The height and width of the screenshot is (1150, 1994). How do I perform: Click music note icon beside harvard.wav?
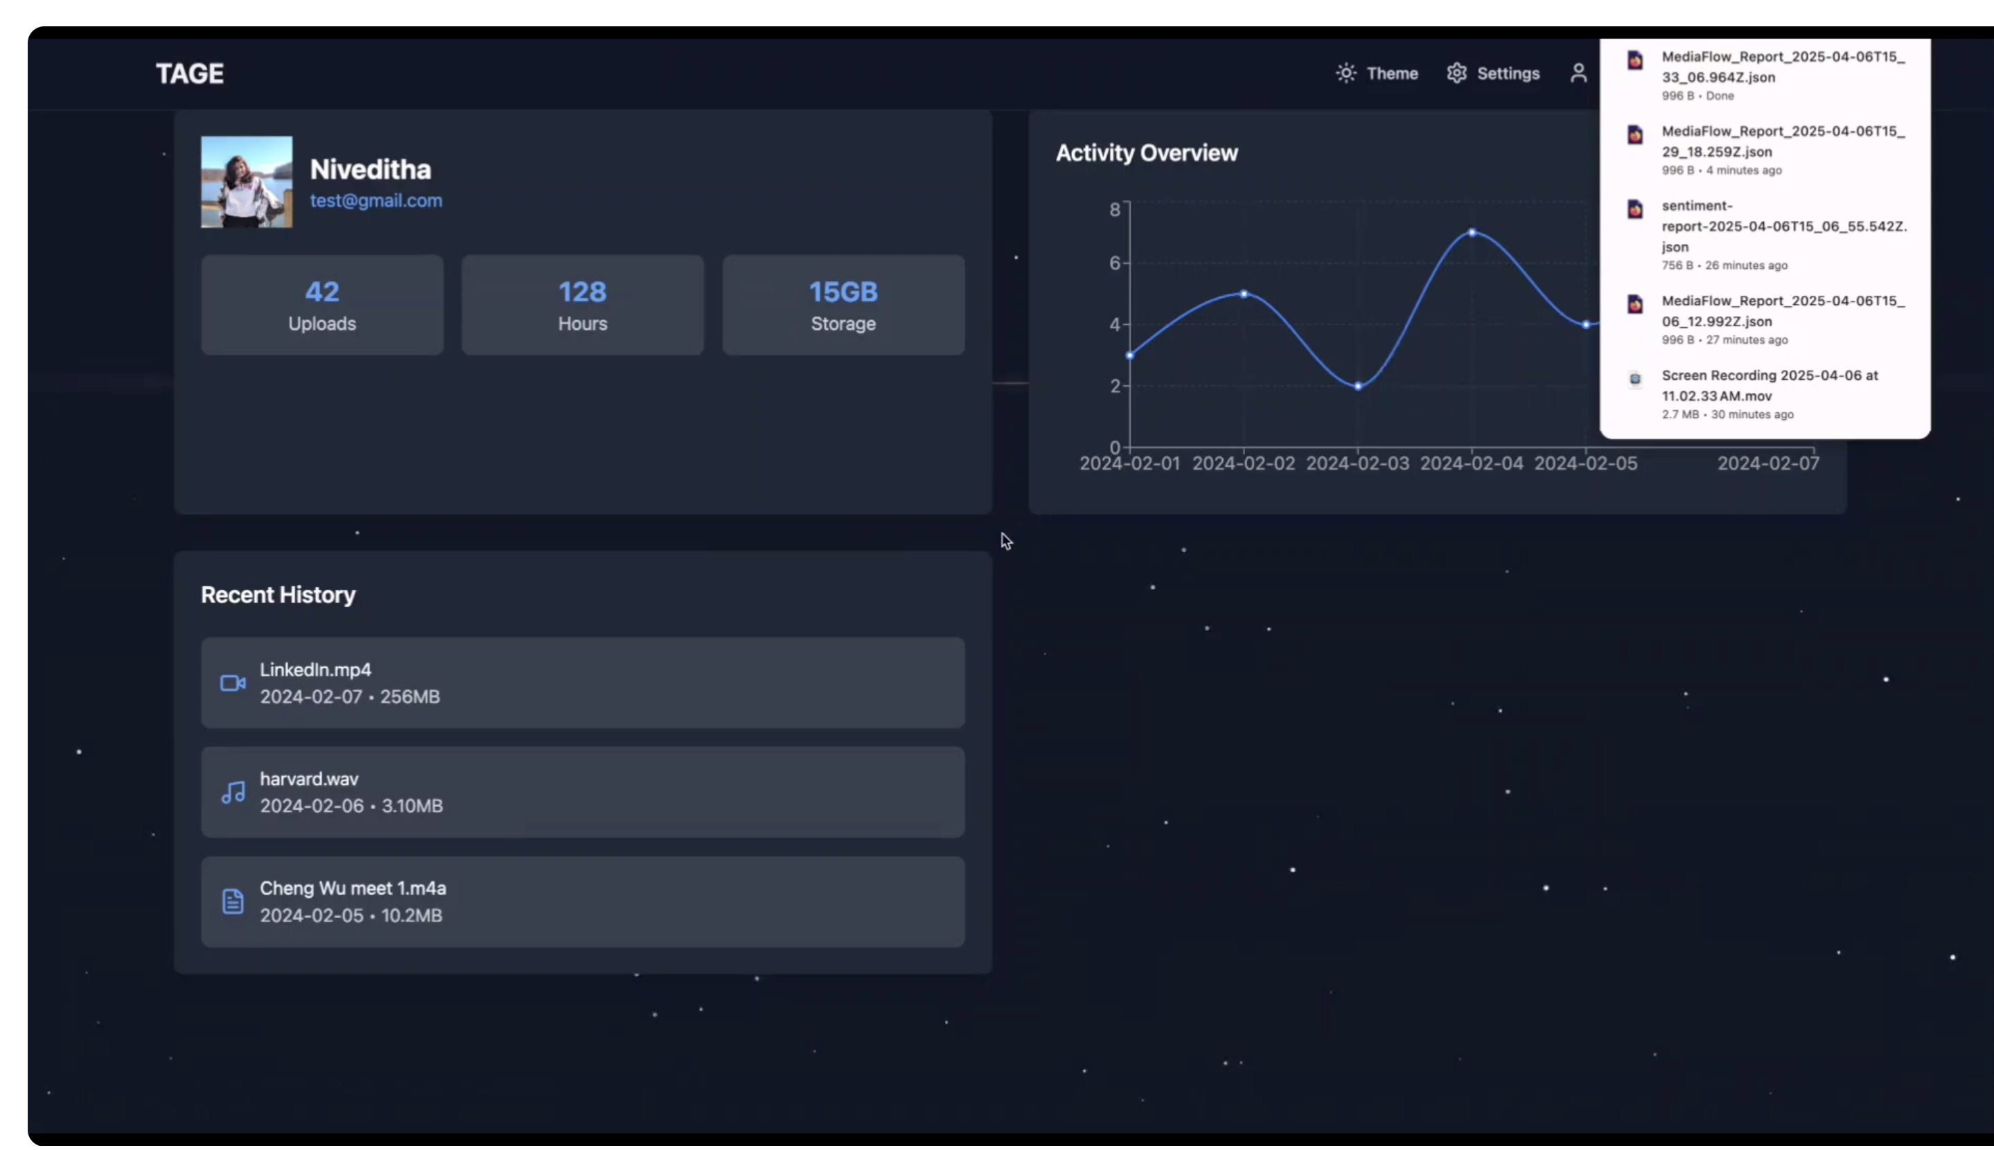point(232,793)
